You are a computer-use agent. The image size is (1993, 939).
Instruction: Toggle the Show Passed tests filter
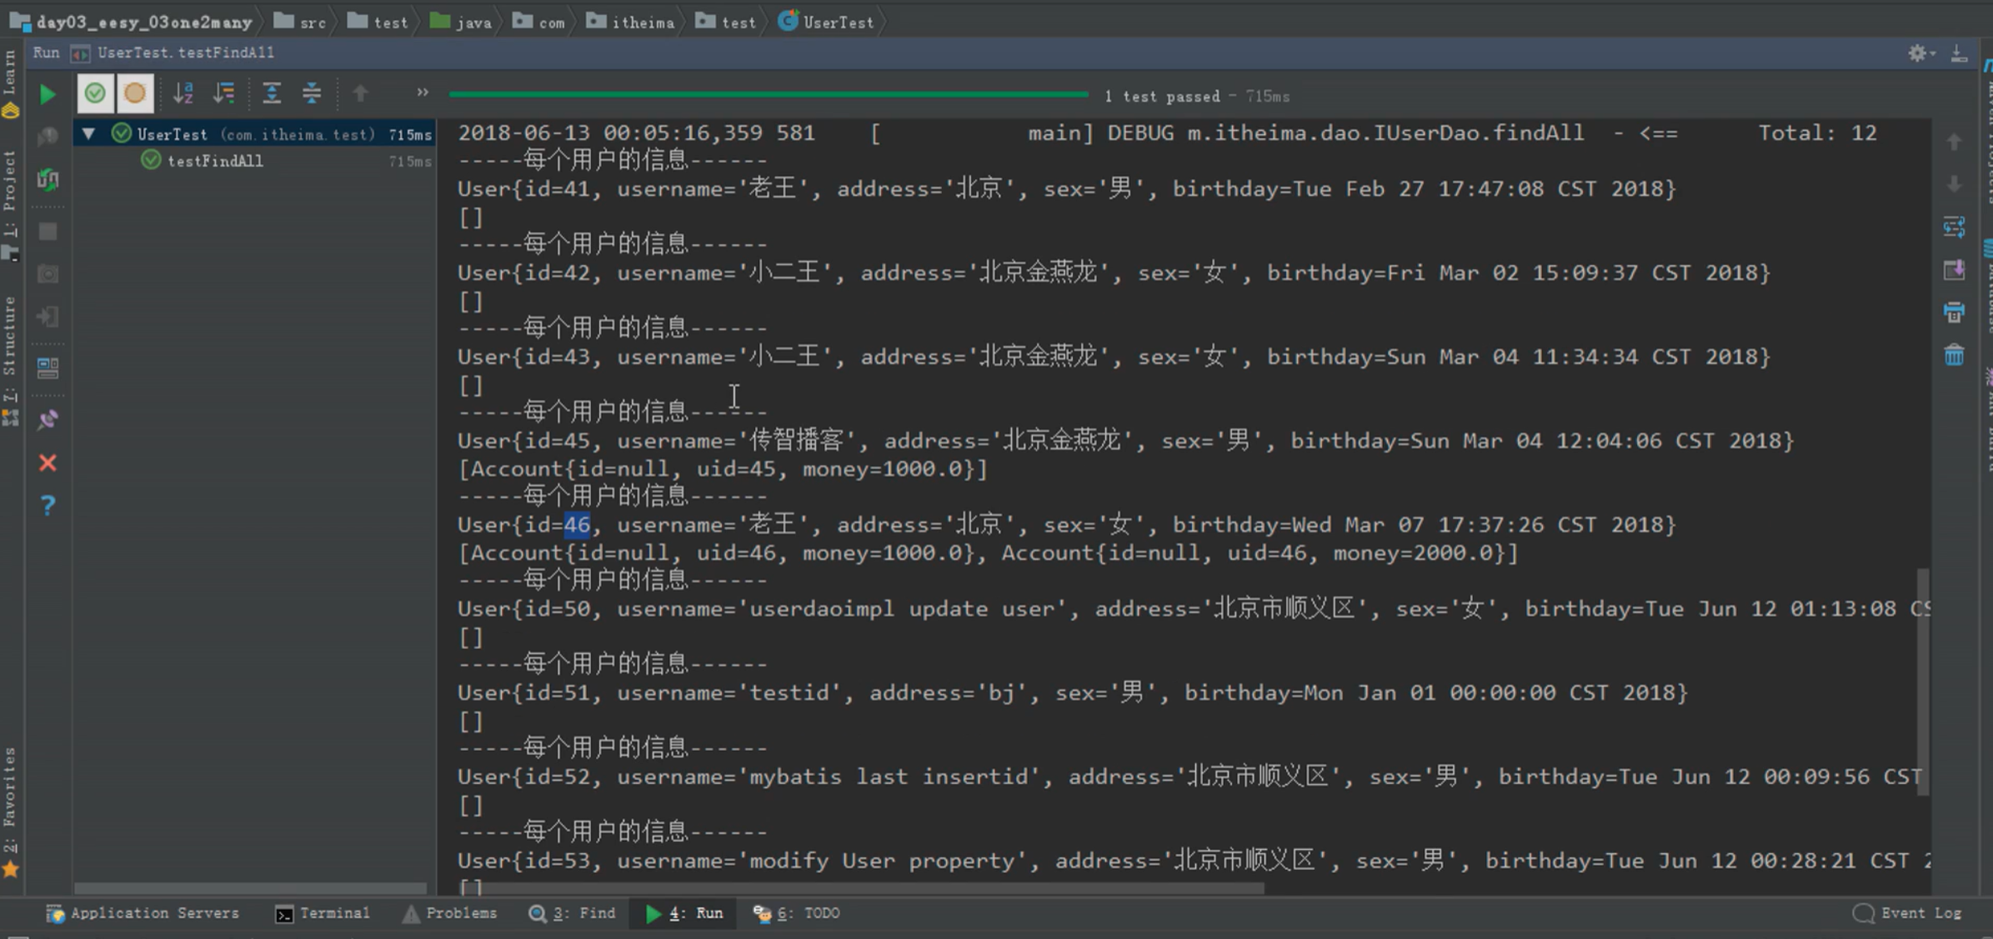pyautogui.click(x=95, y=92)
